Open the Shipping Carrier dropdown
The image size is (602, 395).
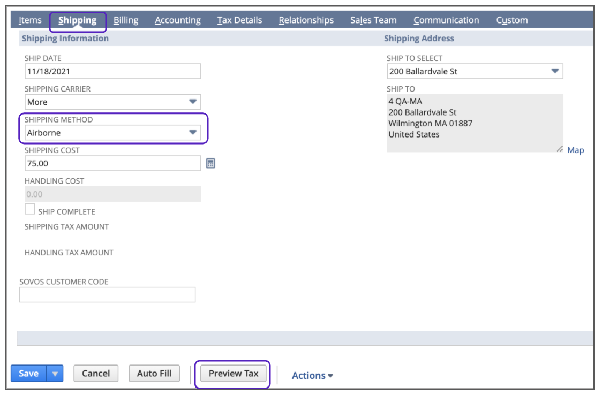point(193,102)
